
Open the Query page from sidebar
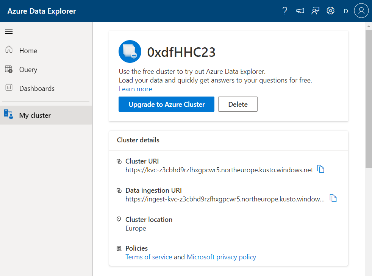(x=28, y=70)
